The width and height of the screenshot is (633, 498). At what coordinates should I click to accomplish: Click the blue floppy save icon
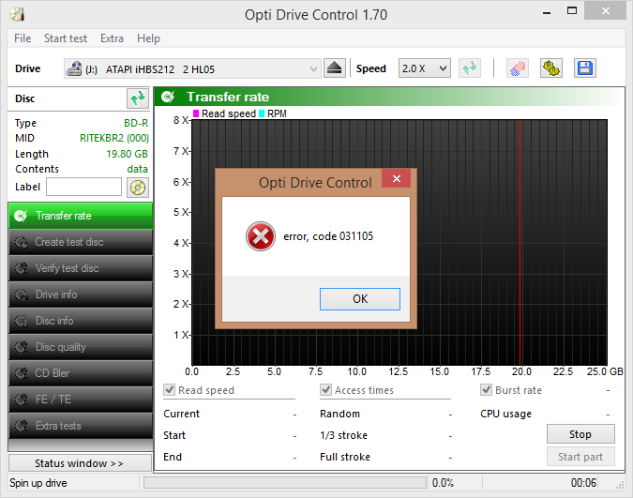point(585,68)
